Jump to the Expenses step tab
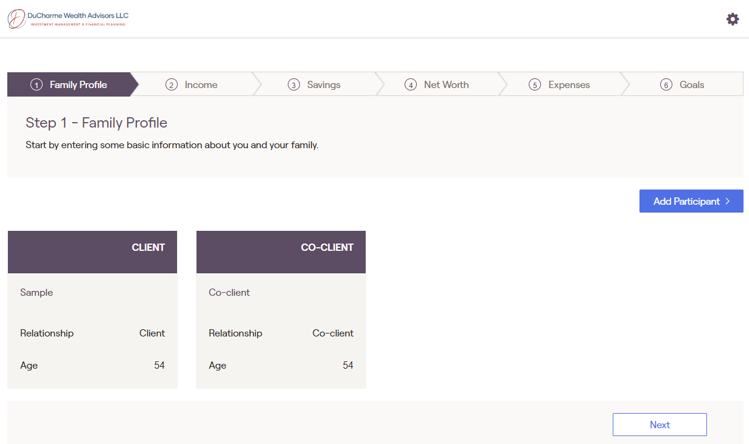This screenshot has height=444, width=749. tap(560, 84)
